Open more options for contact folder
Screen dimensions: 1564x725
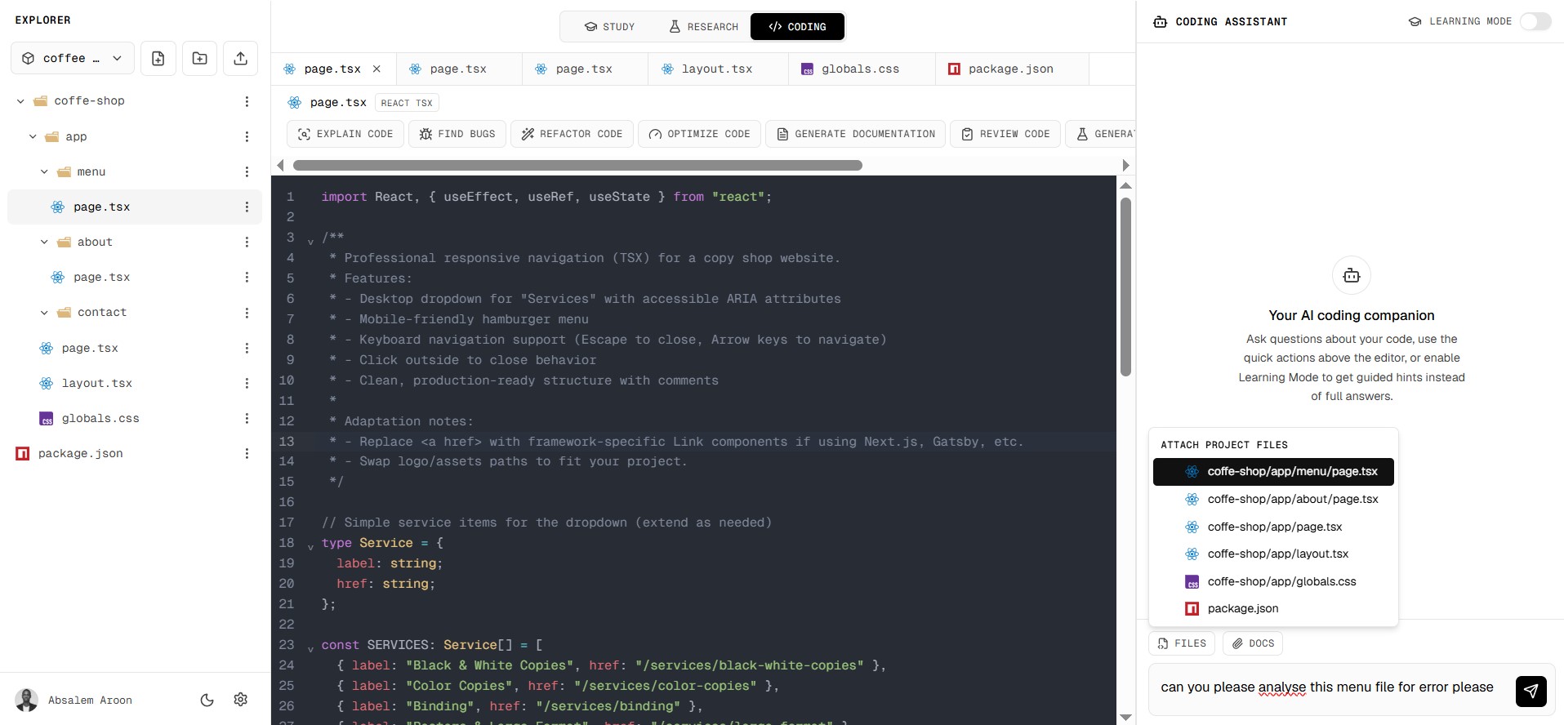point(247,312)
